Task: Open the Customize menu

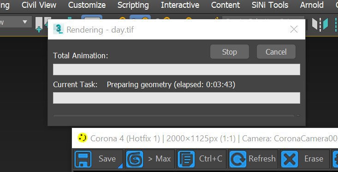Action: pos(87,5)
